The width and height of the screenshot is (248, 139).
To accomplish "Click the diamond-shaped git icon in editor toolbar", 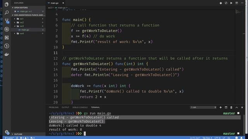I will click(x=220, y=3).
